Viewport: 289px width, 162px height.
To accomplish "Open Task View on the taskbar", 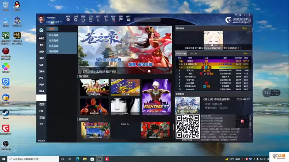I will click(70, 159).
